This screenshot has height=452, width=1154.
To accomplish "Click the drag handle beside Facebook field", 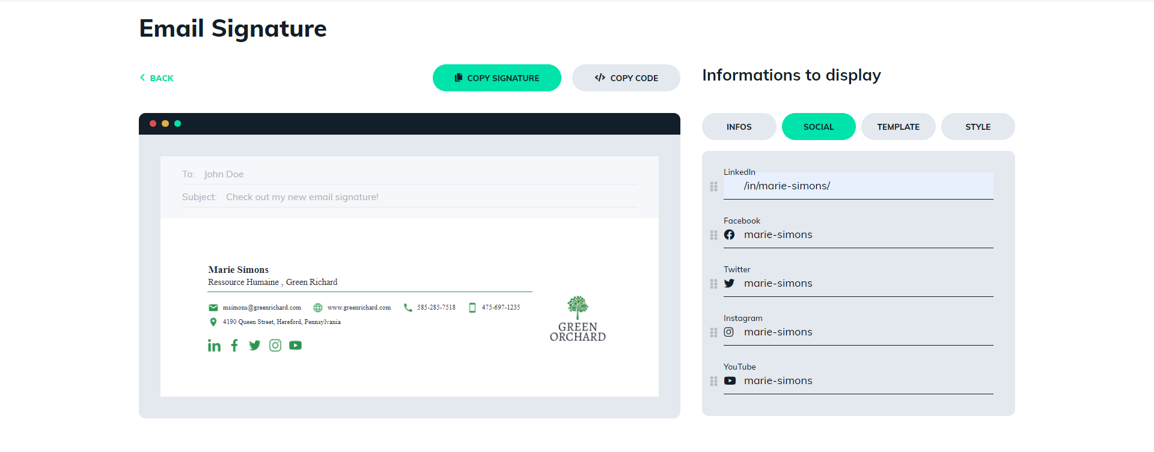I will (x=713, y=235).
